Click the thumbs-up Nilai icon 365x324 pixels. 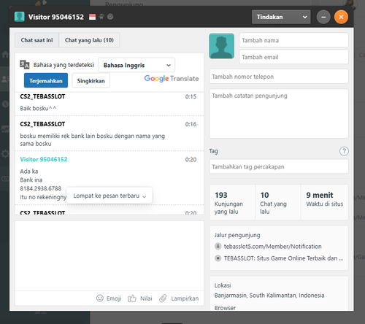132,298
